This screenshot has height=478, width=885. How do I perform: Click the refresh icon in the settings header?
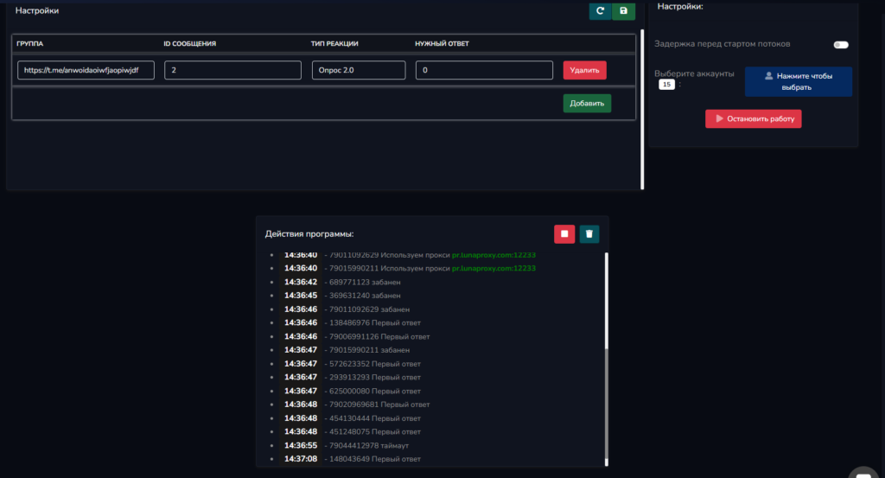click(600, 11)
